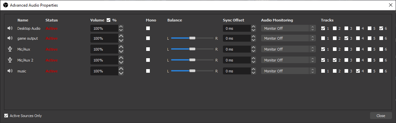Click the OBS logo in title bar
The width and height of the screenshot is (396, 123).
(6, 5)
